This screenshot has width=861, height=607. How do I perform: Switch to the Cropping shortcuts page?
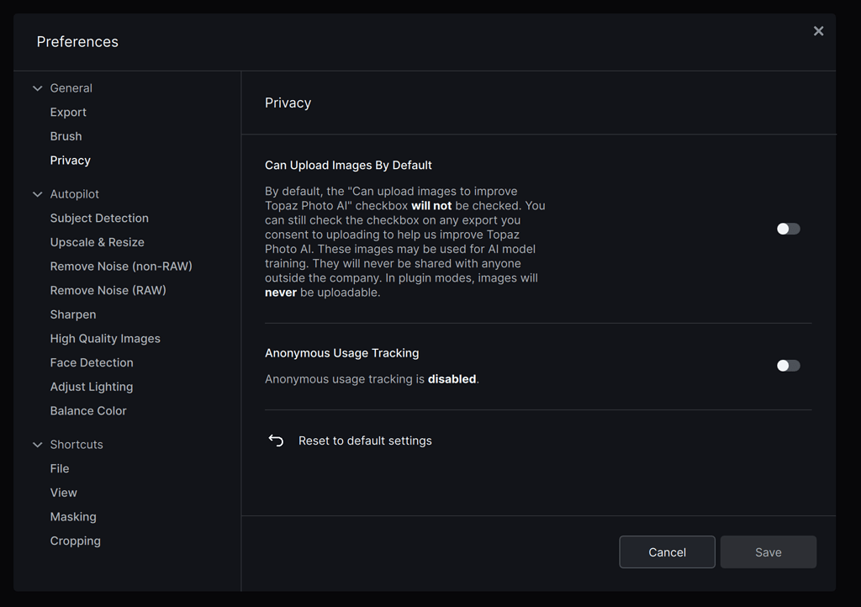[x=75, y=541]
